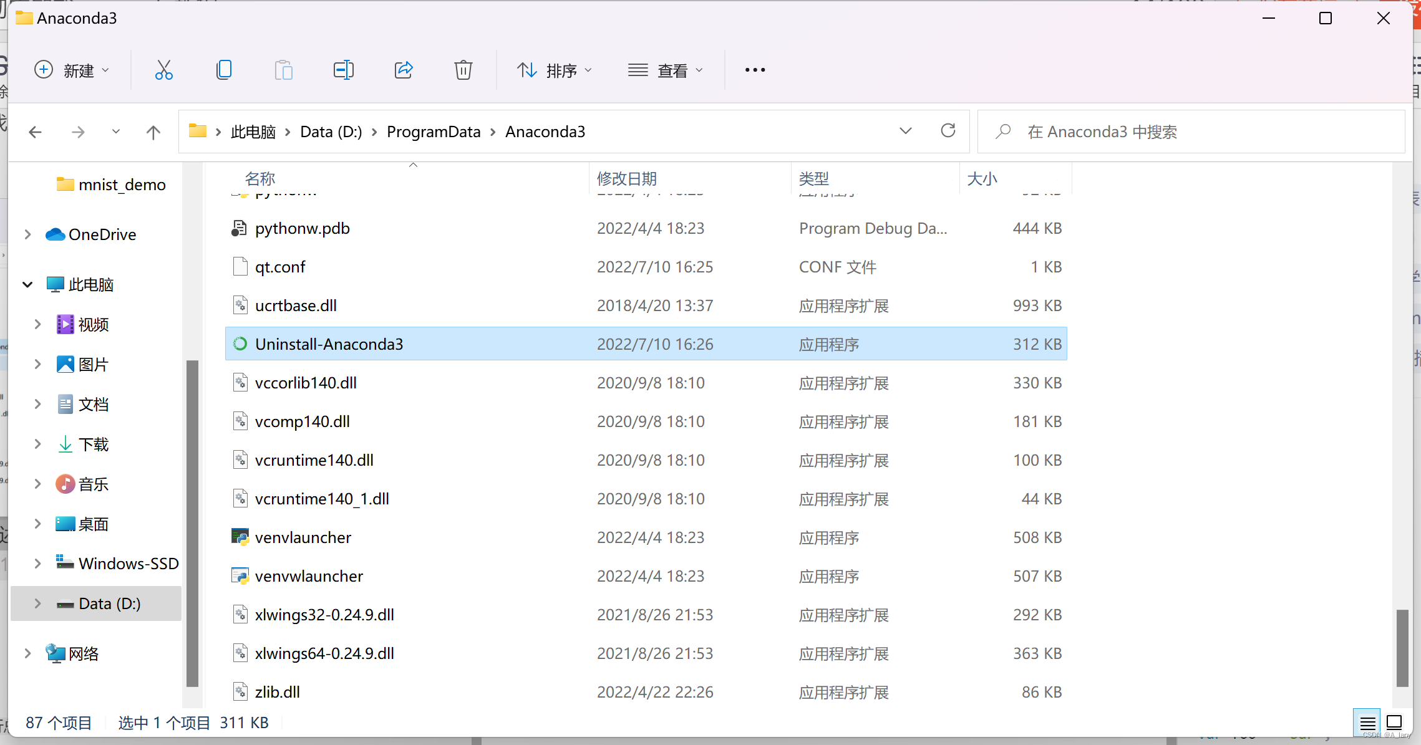Select the venvlauncher application file
Image resolution: width=1421 pixels, height=745 pixels.
point(303,537)
